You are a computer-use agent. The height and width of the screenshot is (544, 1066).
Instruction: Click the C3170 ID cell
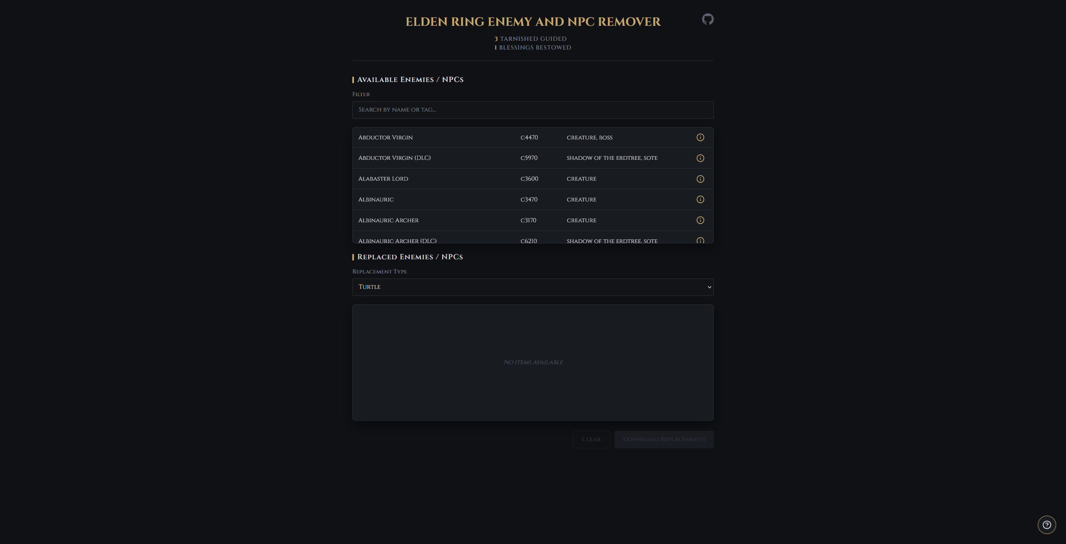[528, 221]
